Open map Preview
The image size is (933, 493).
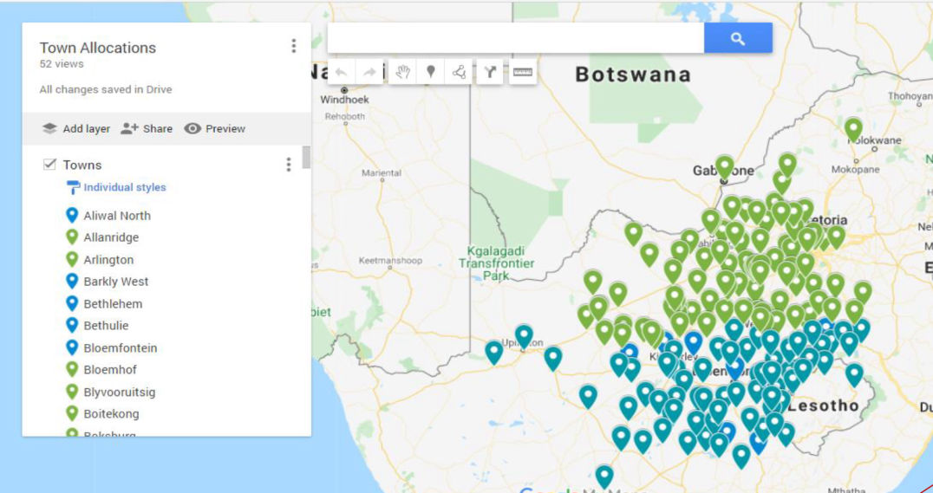pos(214,128)
